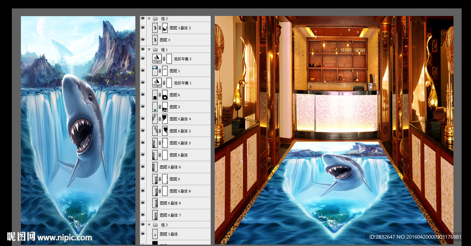This screenshot has height=246, width=471.
Task: Click the layer name 图层 0 副本
Action: coord(179,155)
